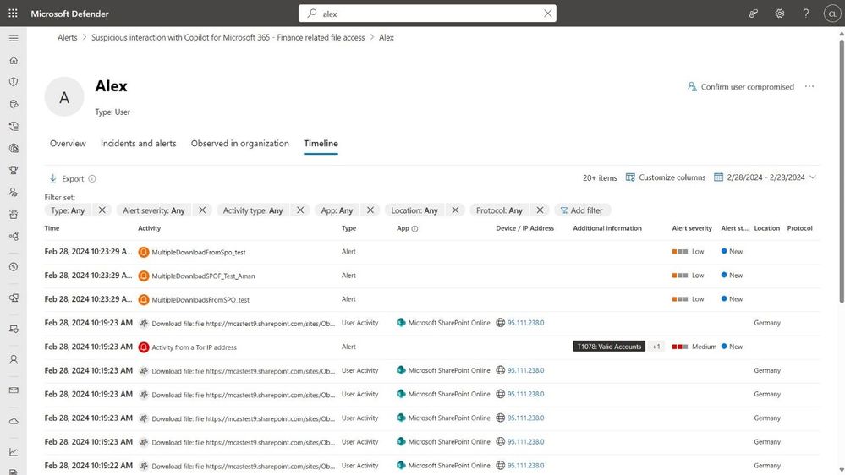Open the MultipleDownloadsFromSPO_test alert
845x475 pixels.
[x=200, y=299]
